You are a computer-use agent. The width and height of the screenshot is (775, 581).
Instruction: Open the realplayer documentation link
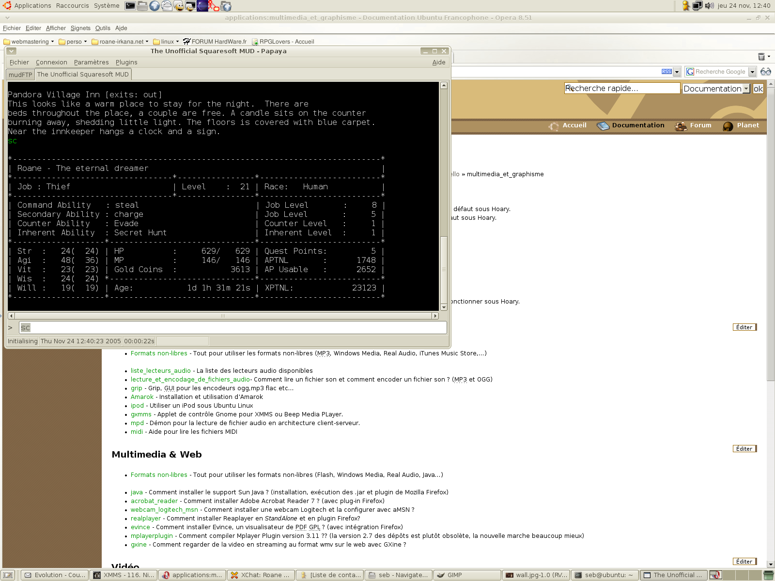pos(145,519)
